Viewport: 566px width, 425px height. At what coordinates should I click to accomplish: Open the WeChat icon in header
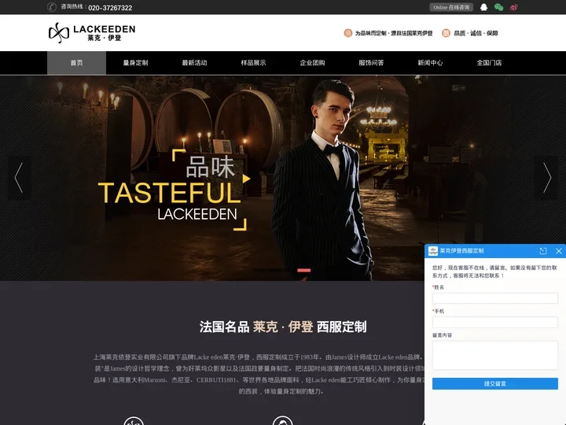pos(499,7)
